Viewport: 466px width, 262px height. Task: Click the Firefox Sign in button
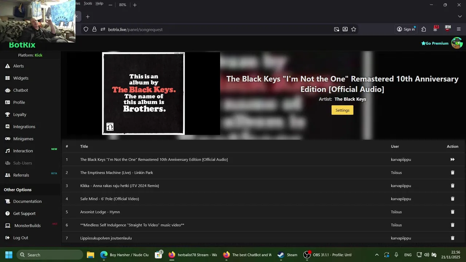(x=406, y=29)
